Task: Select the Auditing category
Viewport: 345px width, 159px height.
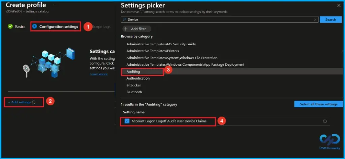Action: pos(133,71)
